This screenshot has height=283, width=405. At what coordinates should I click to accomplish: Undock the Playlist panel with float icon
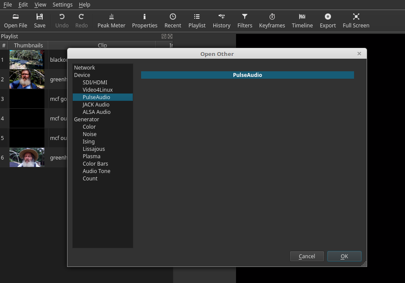164,37
